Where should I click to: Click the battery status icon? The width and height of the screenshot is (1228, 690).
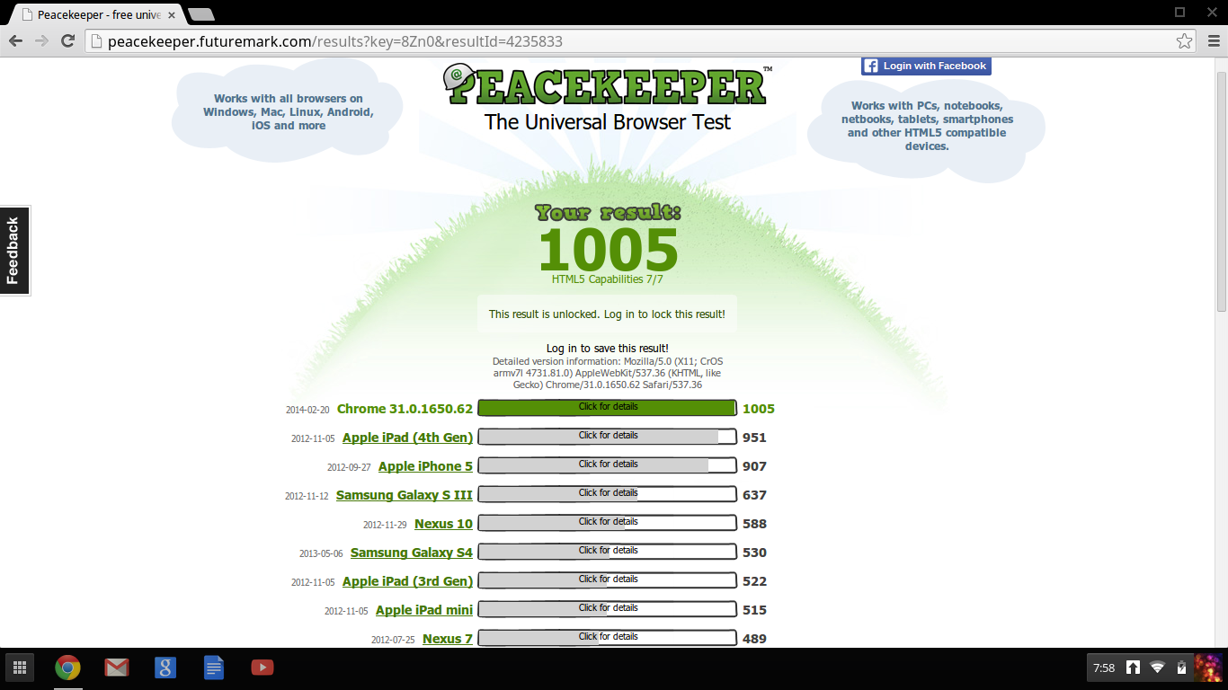pyautogui.click(x=1181, y=668)
